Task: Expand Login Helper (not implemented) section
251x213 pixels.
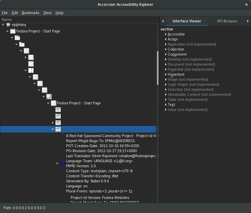Action: (166, 84)
